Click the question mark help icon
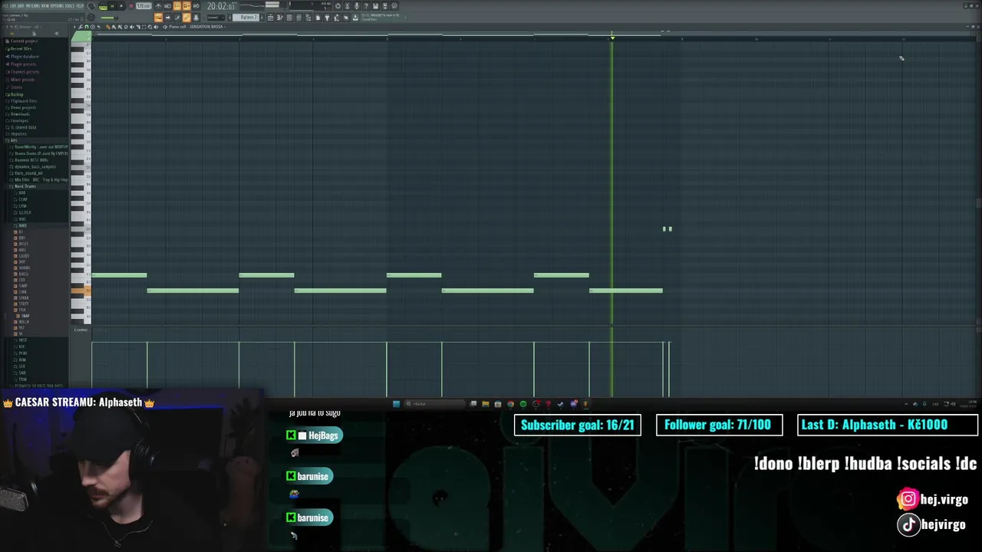 (x=366, y=6)
